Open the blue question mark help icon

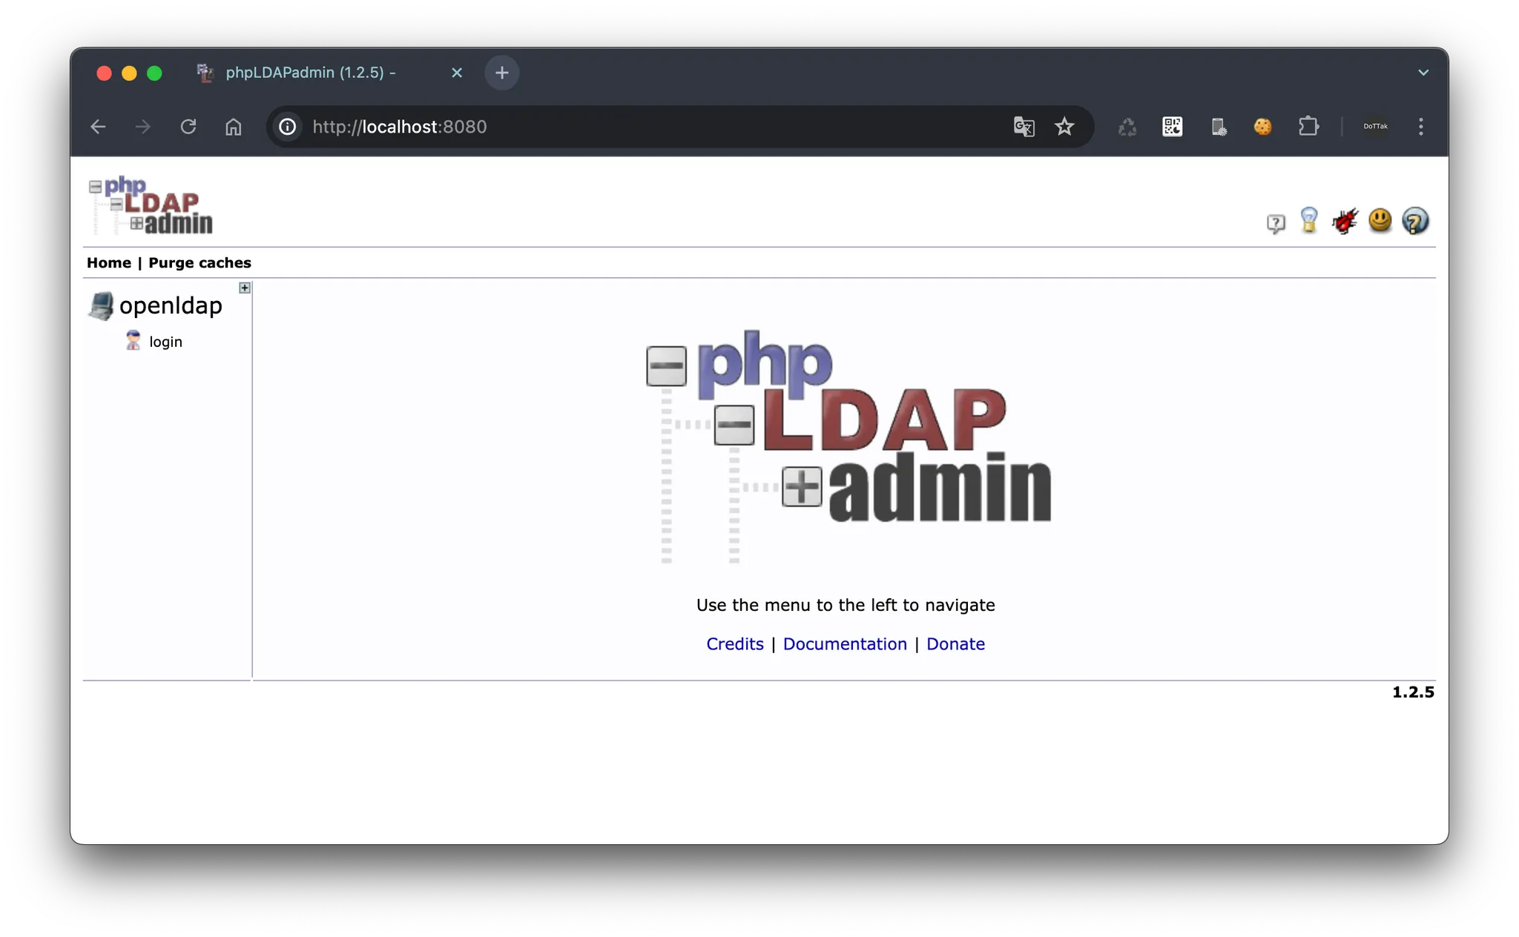click(x=1415, y=221)
